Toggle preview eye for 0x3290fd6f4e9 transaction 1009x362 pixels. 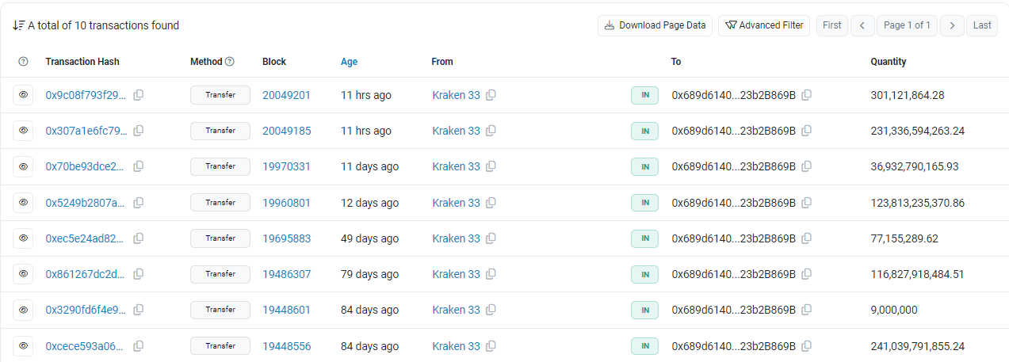point(23,310)
